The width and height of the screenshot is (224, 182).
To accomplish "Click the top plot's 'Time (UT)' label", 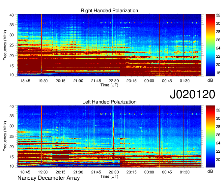I will click(x=109, y=85).
